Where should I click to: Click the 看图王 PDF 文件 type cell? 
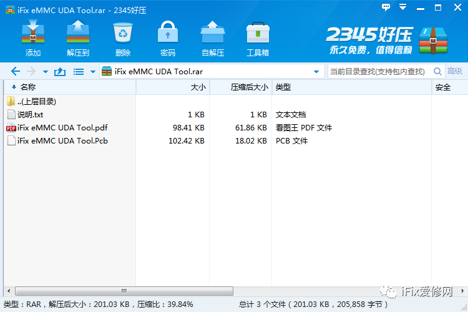pyautogui.click(x=303, y=128)
